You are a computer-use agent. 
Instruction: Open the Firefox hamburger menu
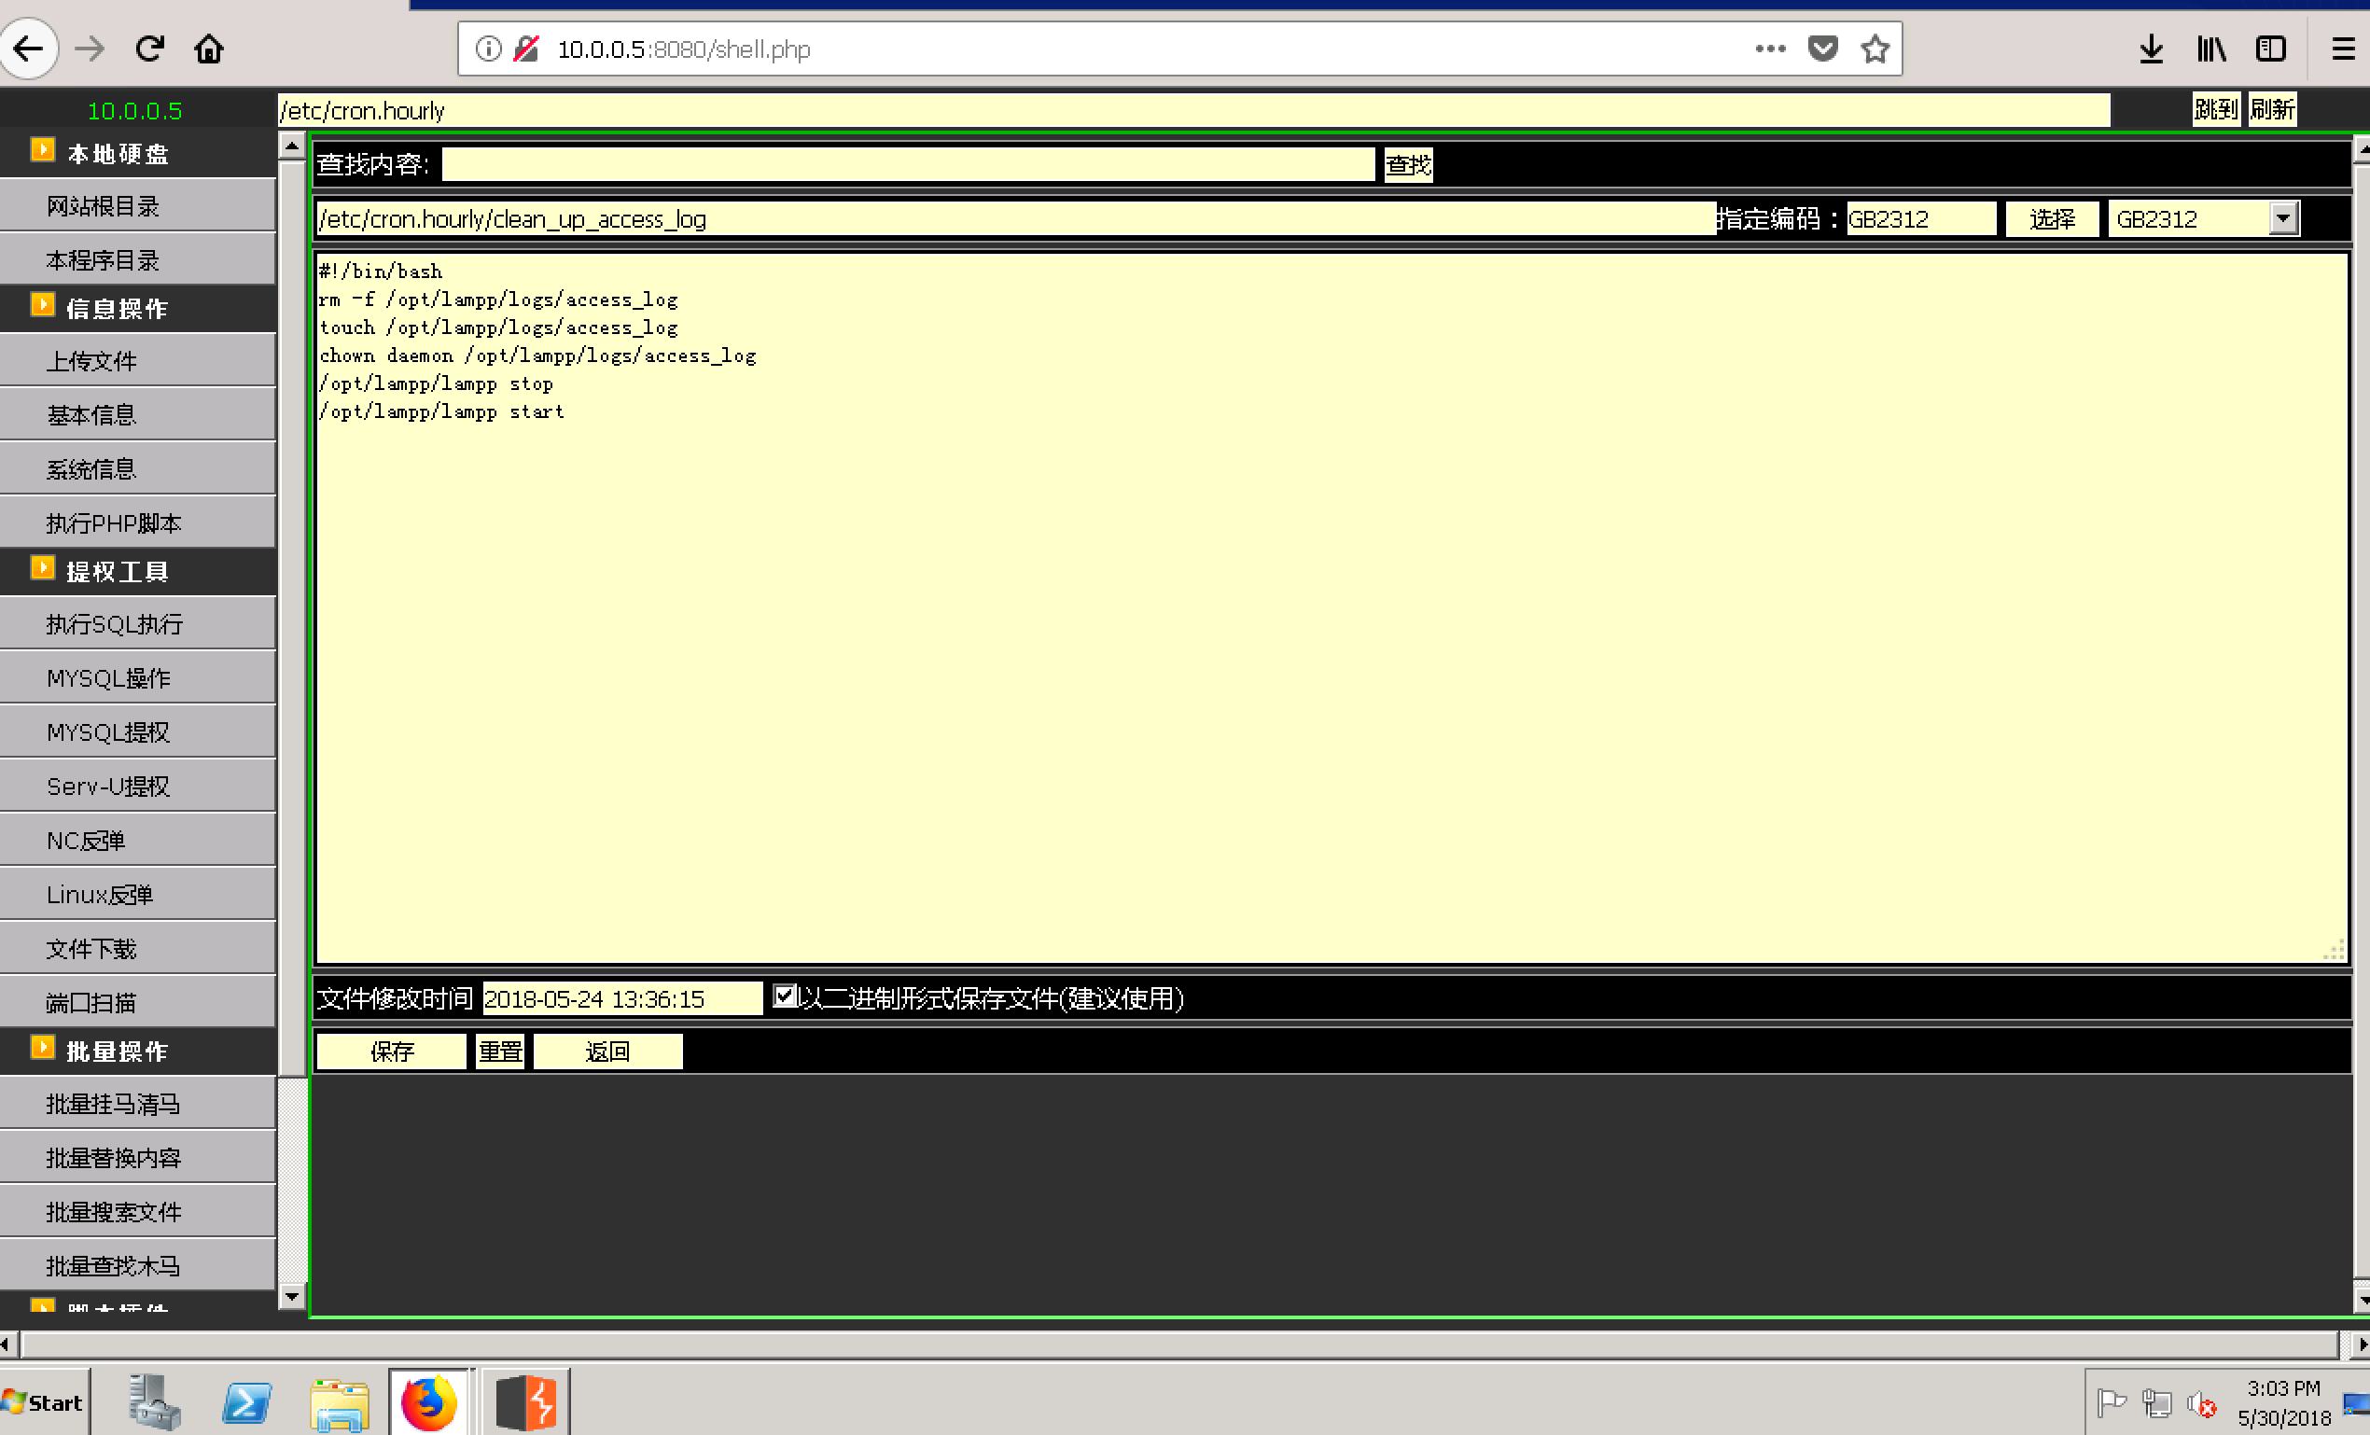2343,49
